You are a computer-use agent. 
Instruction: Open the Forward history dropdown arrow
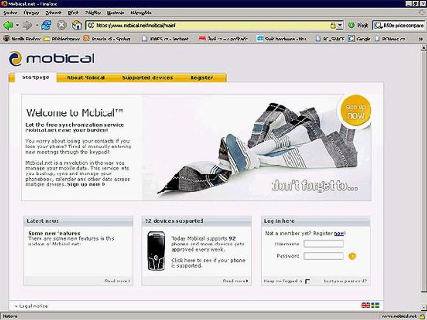[37, 25]
